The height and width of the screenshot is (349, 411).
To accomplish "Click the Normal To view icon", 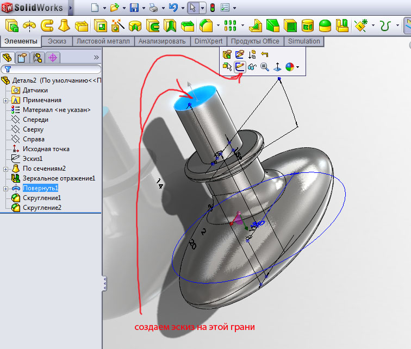I will click(x=277, y=67).
